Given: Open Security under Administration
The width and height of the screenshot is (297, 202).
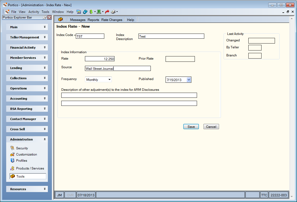Looking at the screenshot, I should pyautogui.click(x=22, y=148).
